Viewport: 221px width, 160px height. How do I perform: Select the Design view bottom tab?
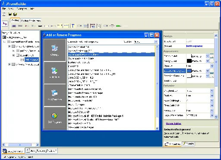point(13,151)
